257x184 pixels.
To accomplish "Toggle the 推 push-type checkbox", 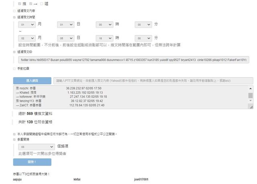I will (x=20, y=4).
